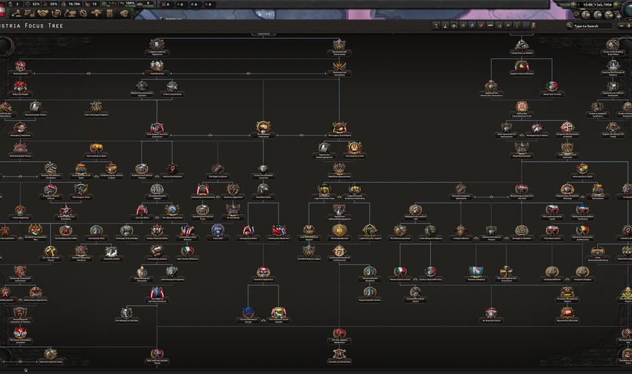The height and width of the screenshot is (374, 632).
Task: Select the Renouncing the Treaty focus
Action: pos(35,109)
